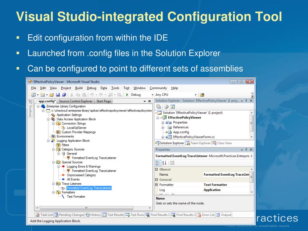Collapse the Data Access Application Block node
308x231 pixels.
tap(48, 119)
